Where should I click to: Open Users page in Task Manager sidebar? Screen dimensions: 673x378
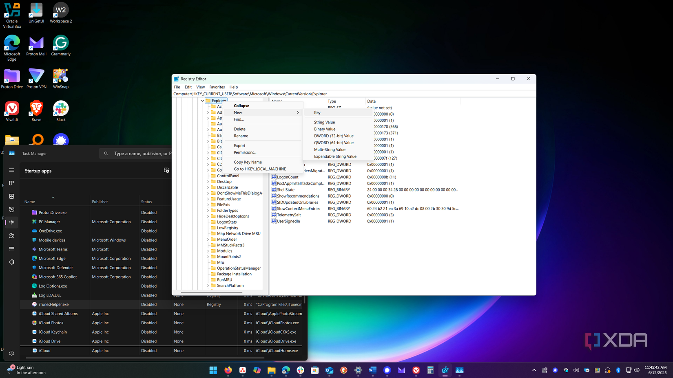point(11,235)
